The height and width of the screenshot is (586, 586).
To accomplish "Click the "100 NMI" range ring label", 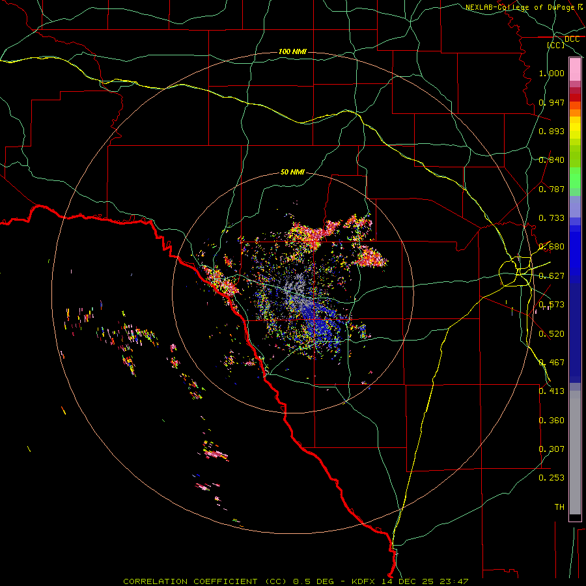I will (292, 51).
